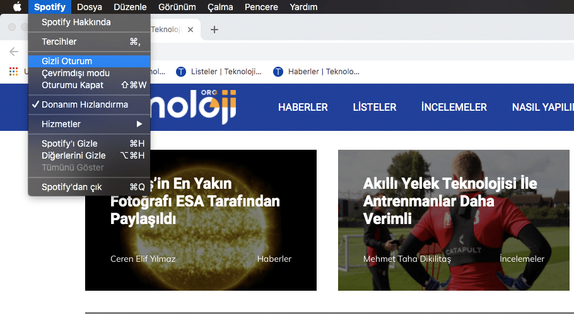Open author Mehmet Taha Dikilitaş
574x314 pixels.
click(x=407, y=259)
